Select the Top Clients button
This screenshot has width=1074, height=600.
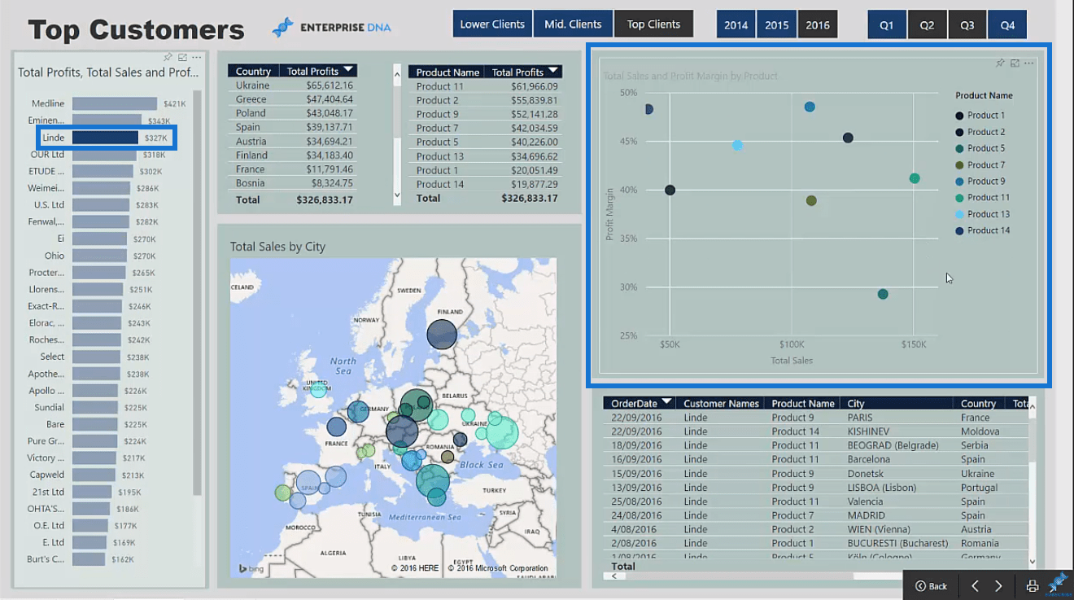tap(653, 24)
